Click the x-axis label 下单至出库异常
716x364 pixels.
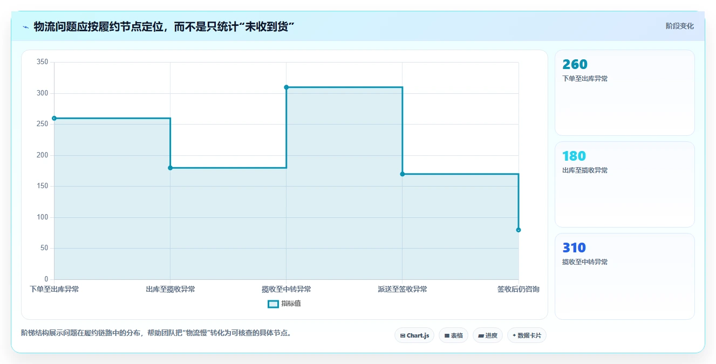[54, 290]
